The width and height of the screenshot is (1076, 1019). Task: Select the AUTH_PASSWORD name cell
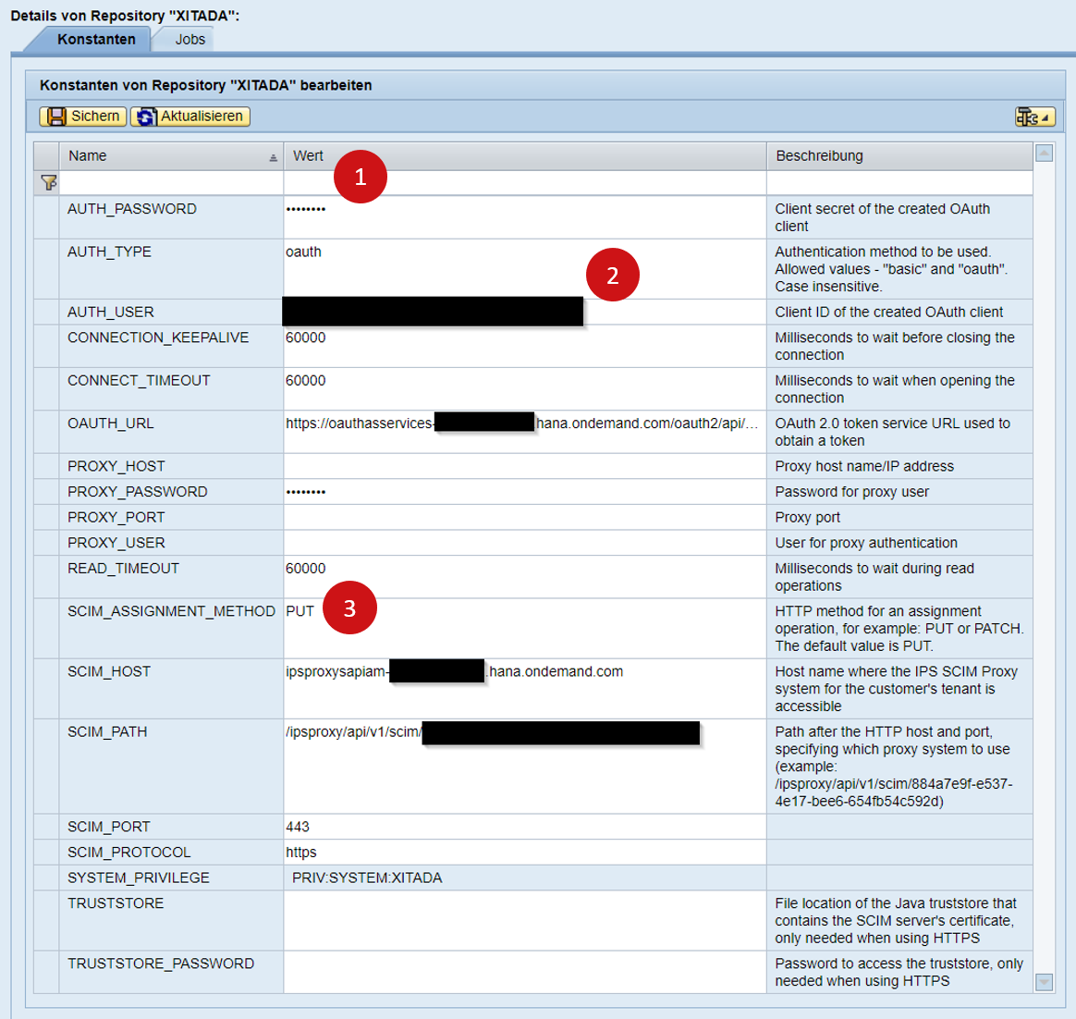click(x=171, y=217)
